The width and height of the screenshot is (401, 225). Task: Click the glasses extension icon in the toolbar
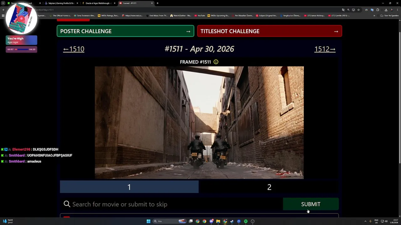tap(366, 10)
